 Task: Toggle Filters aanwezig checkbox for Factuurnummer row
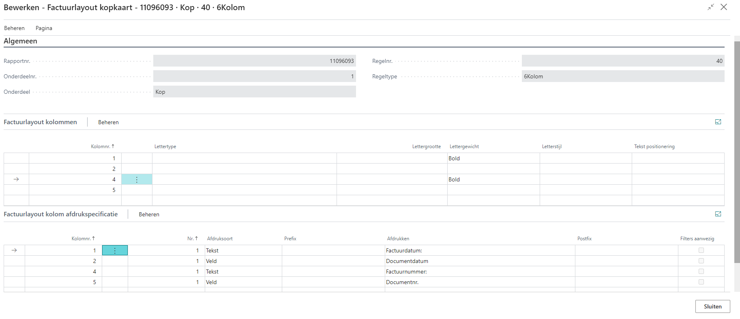701,272
